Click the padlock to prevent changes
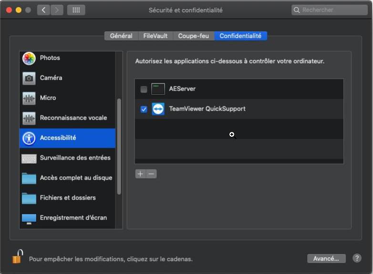373x274 pixels. [x=18, y=256]
